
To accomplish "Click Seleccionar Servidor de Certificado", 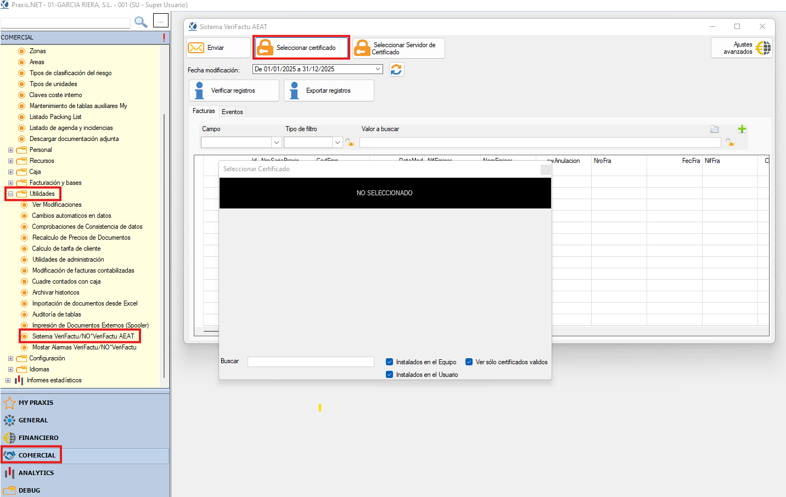I will pyautogui.click(x=398, y=48).
